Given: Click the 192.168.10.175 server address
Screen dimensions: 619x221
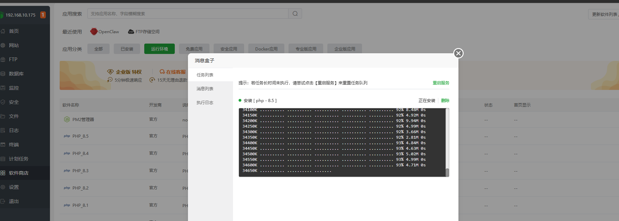Looking at the screenshot, I should coord(20,15).
